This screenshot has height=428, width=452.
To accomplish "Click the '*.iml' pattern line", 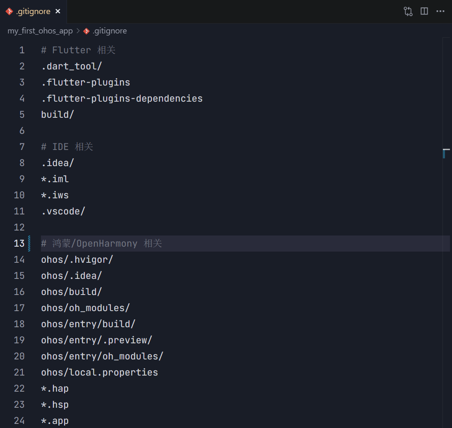I will coord(55,179).
